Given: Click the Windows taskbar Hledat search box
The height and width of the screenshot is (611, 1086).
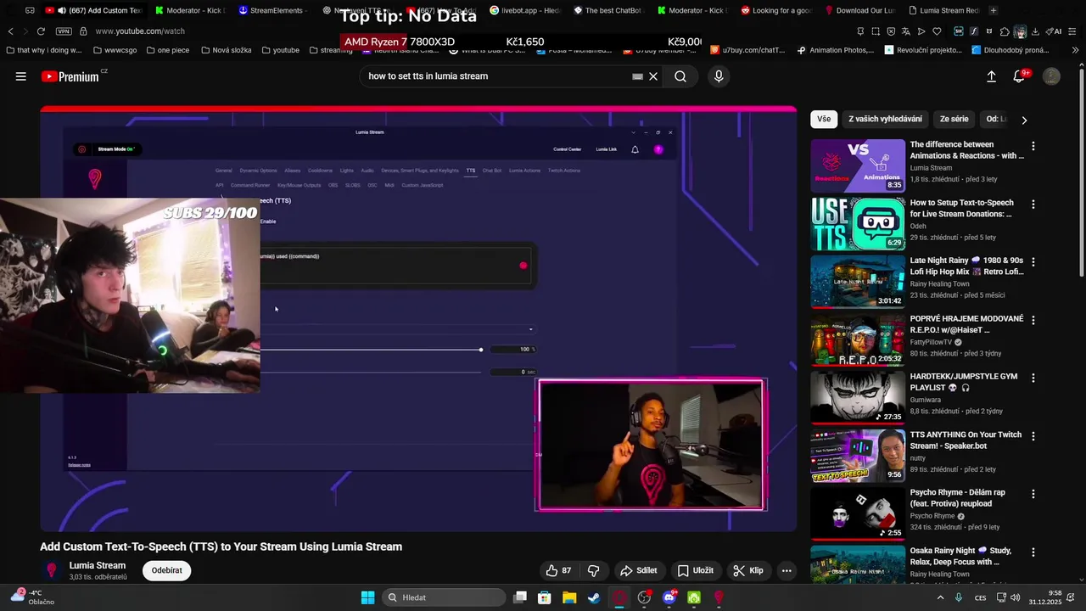Looking at the screenshot, I should [444, 597].
